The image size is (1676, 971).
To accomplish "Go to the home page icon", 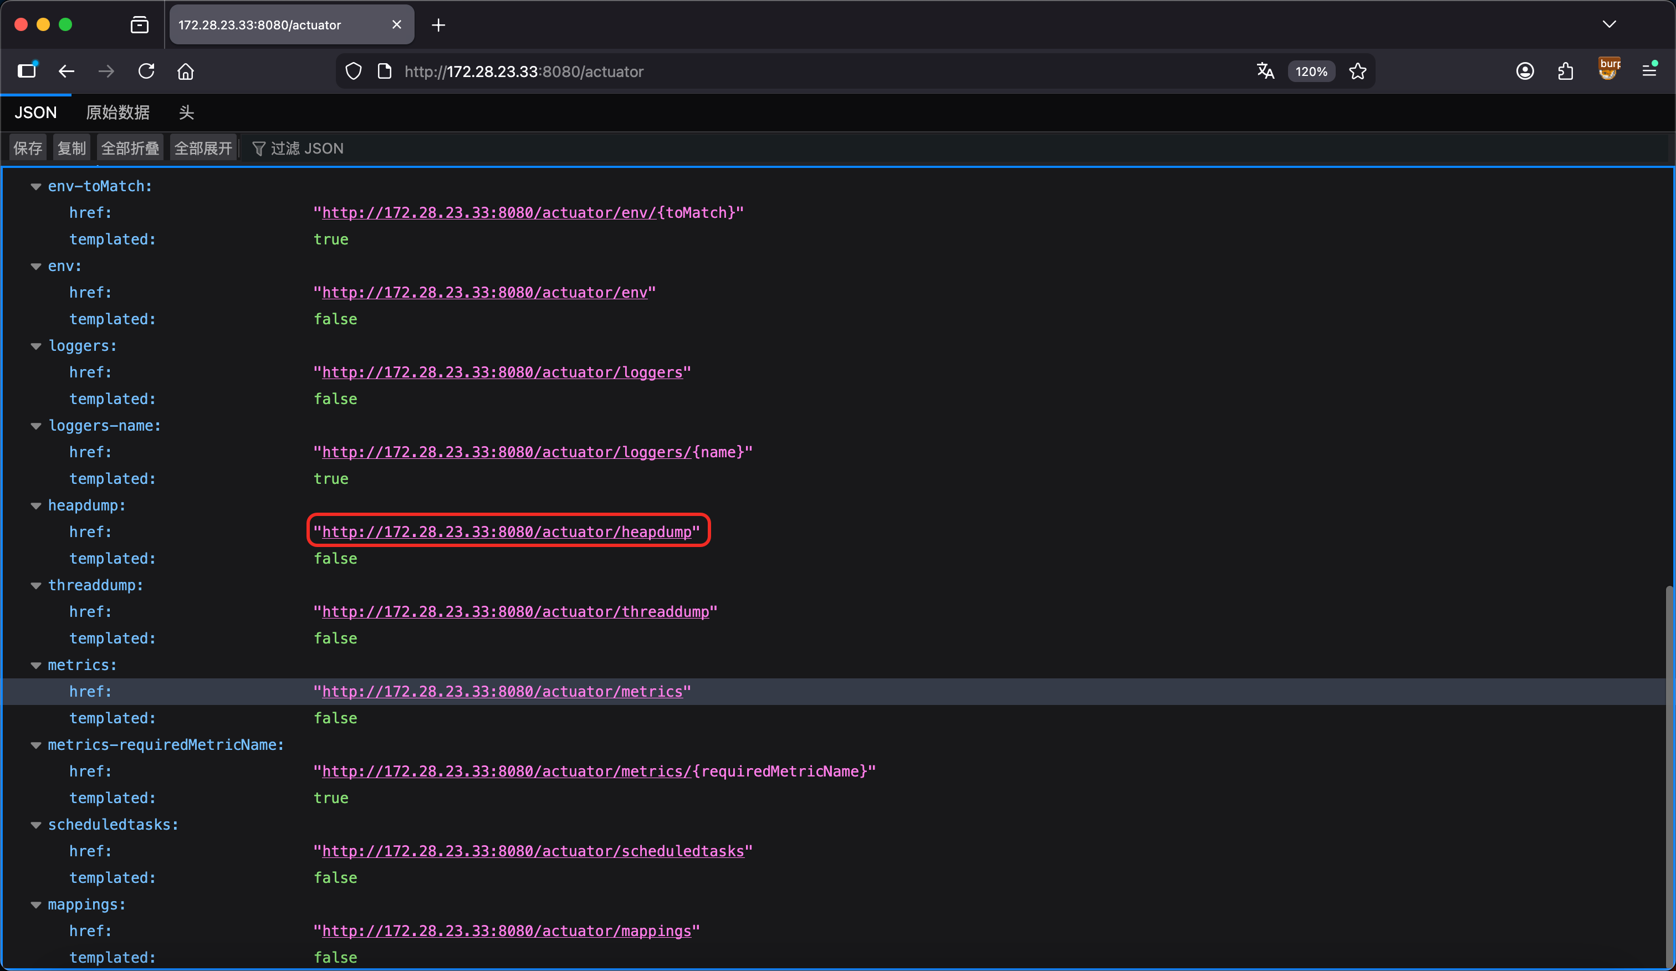I will click(x=186, y=71).
